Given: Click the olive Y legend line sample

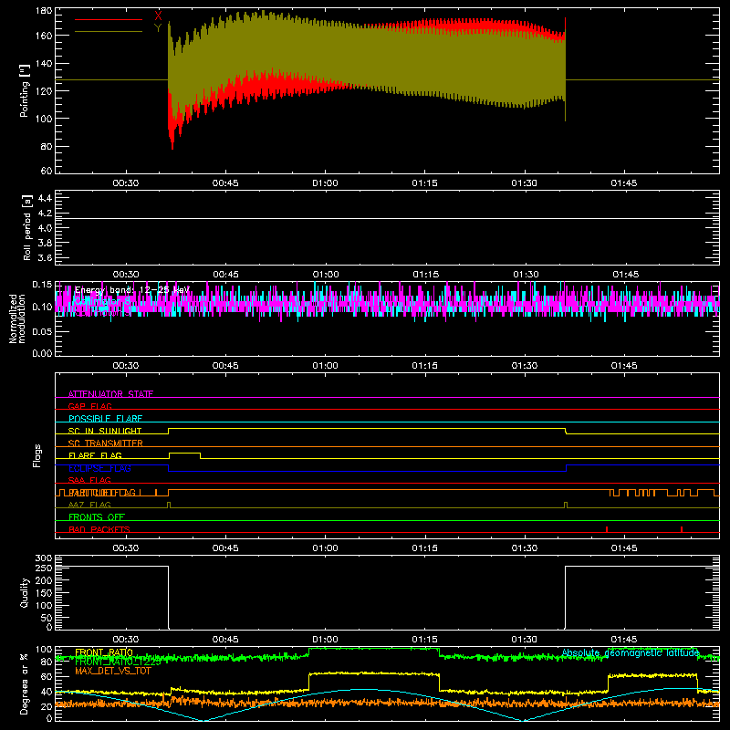Looking at the screenshot, I should (x=109, y=32).
